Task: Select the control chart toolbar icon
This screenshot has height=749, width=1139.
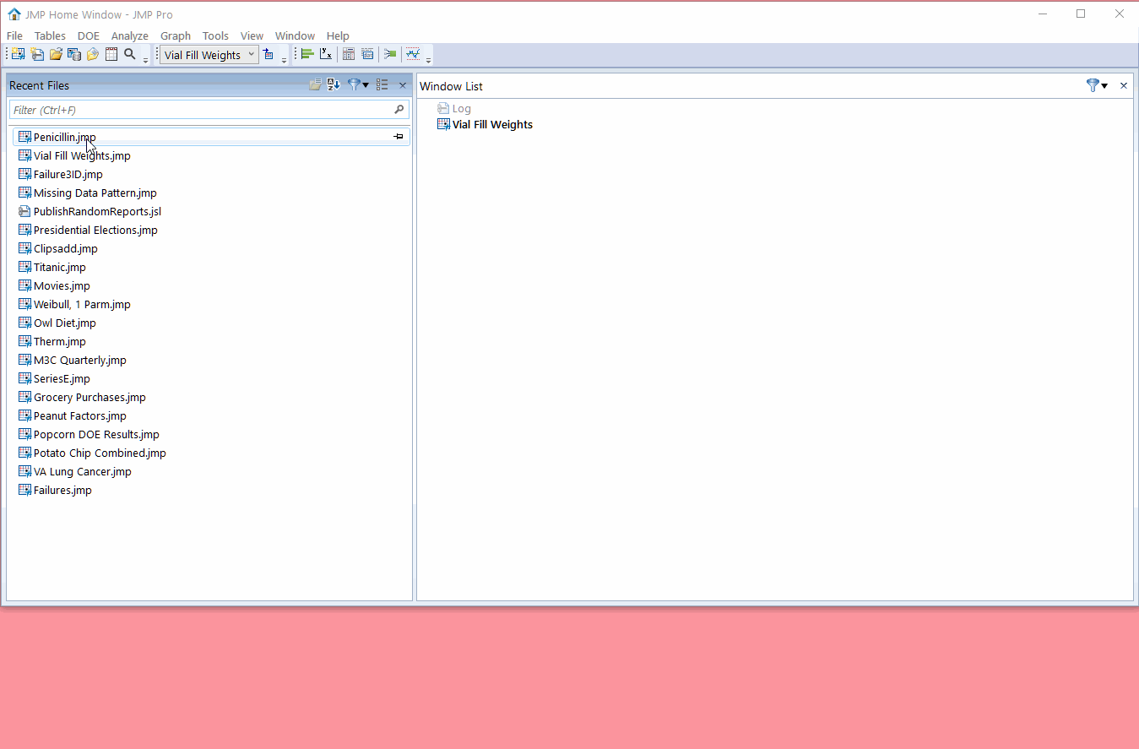Action: (413, 54)
